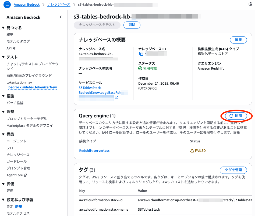
Task: Collapse the 評価 sidebar section
Action: click(x=3, y=184)
